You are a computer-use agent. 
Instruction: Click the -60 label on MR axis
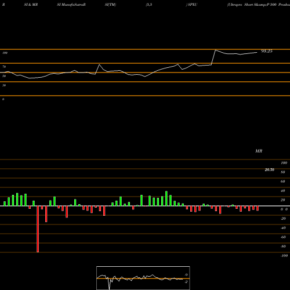[283, 237]
